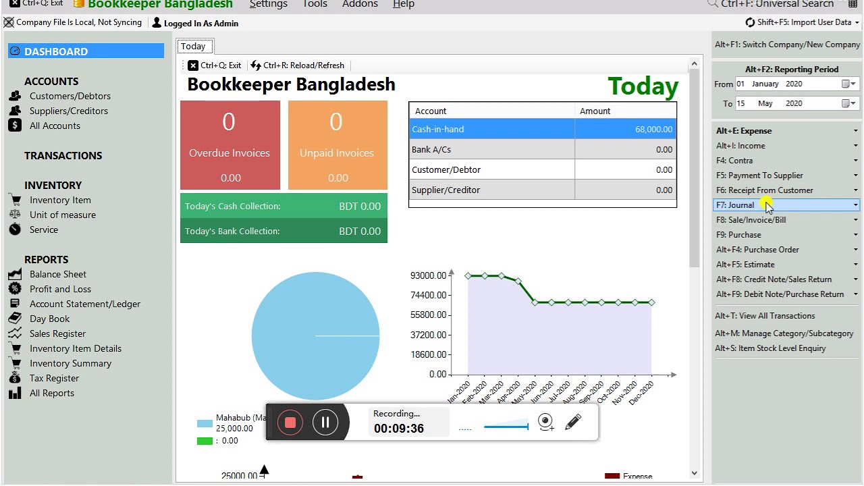Expand the Alt+F5: Estimate dropdown arrow
Screen dimensions: 864x486
pos(855,265)
